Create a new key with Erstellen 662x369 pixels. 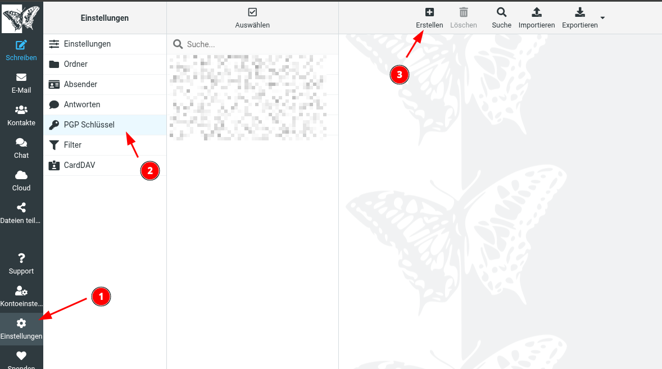click(x=429, y=18)
